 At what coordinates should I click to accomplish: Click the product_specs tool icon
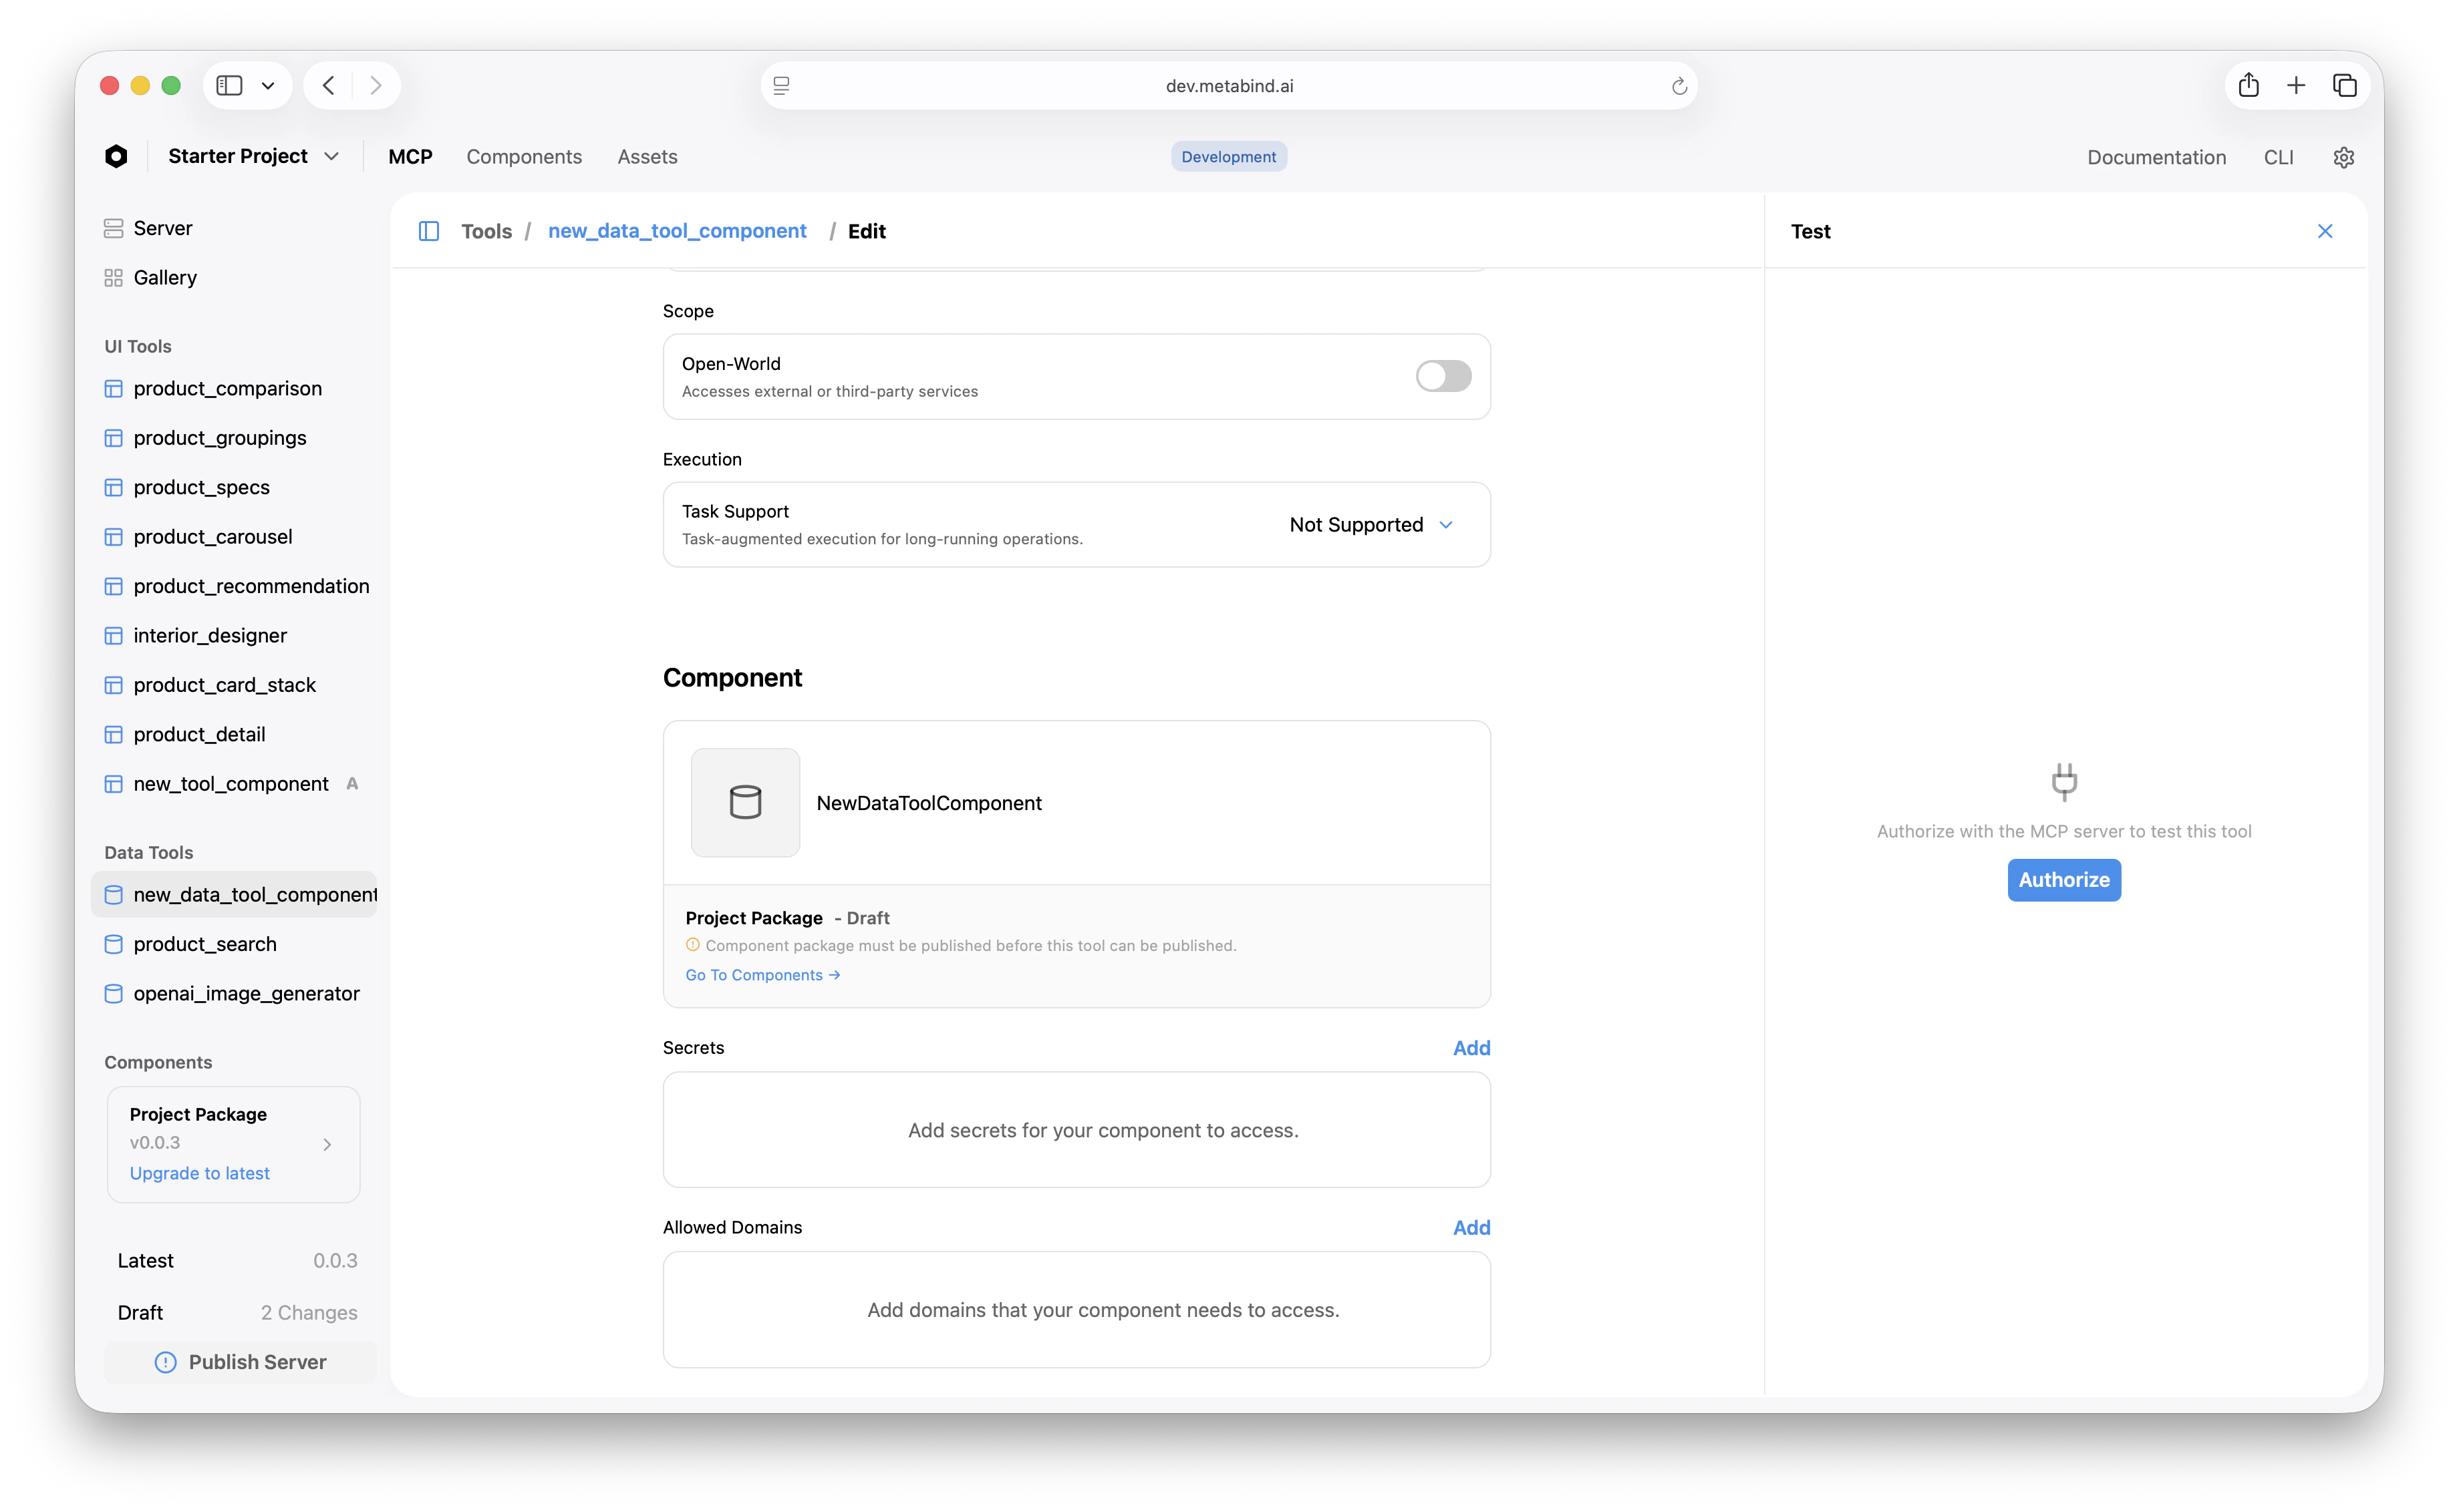(x=113, y=487)
